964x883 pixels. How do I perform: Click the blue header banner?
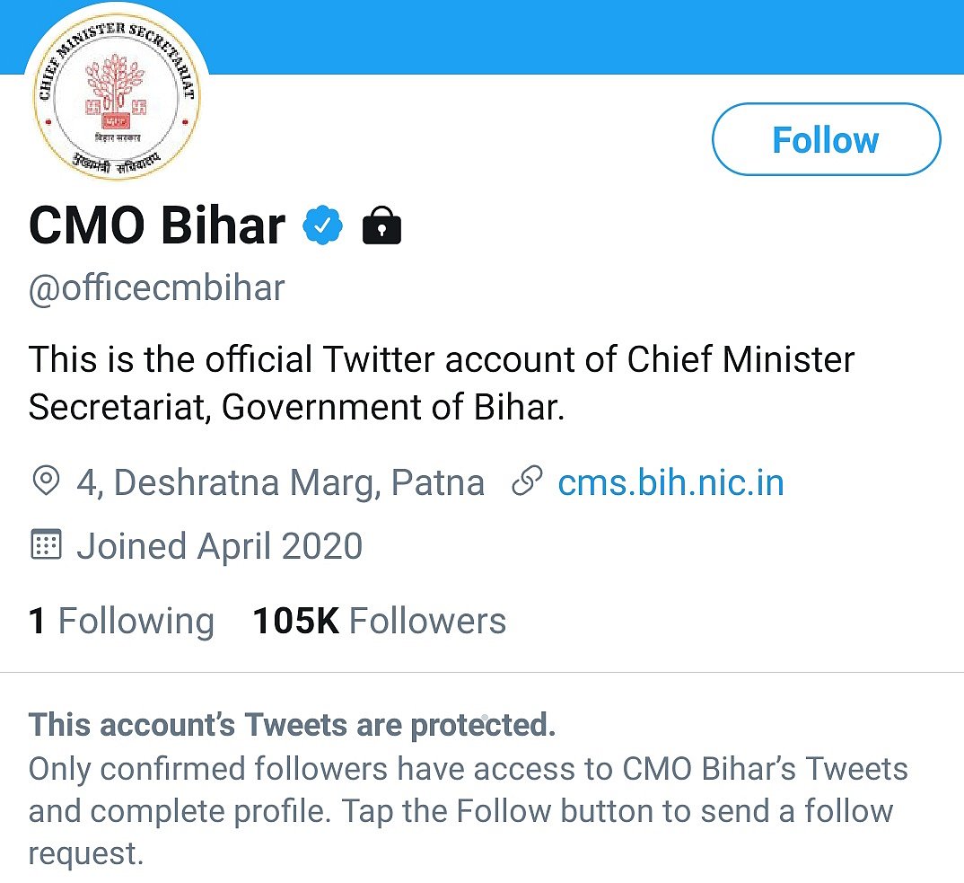[x=574, y=36]
